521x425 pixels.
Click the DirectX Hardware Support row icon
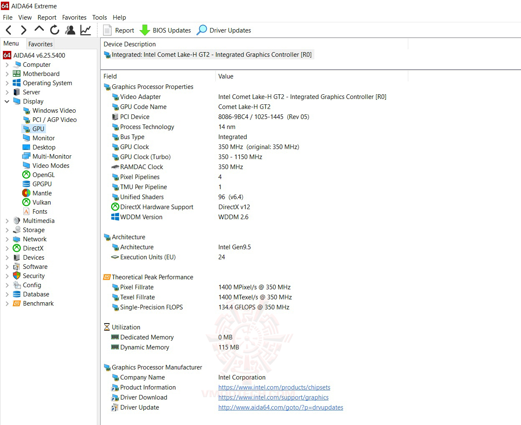click(x=115, y=207)
